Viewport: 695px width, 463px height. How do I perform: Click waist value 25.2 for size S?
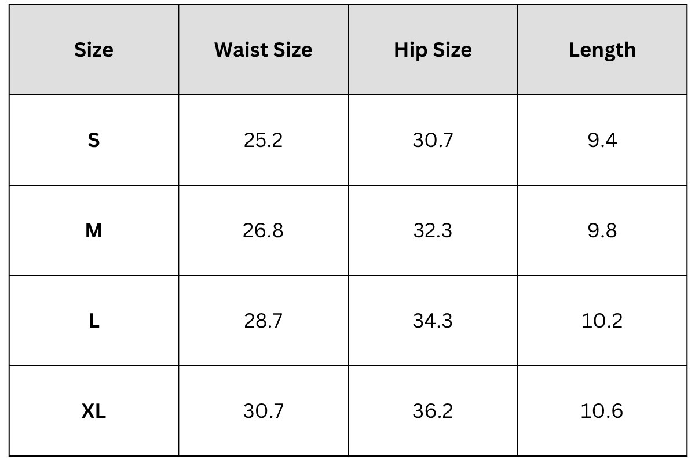click(263, 140)
